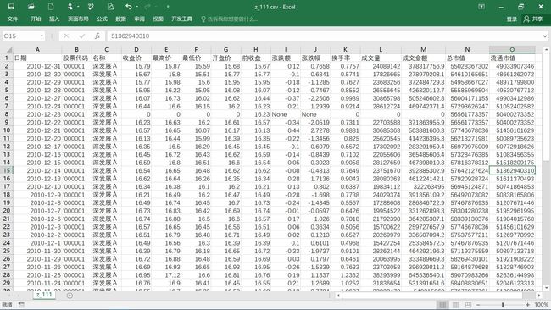This screenshot has height=310, width=551.
Task: Open the 公式 ribbon tab
Action: point(102,19)
